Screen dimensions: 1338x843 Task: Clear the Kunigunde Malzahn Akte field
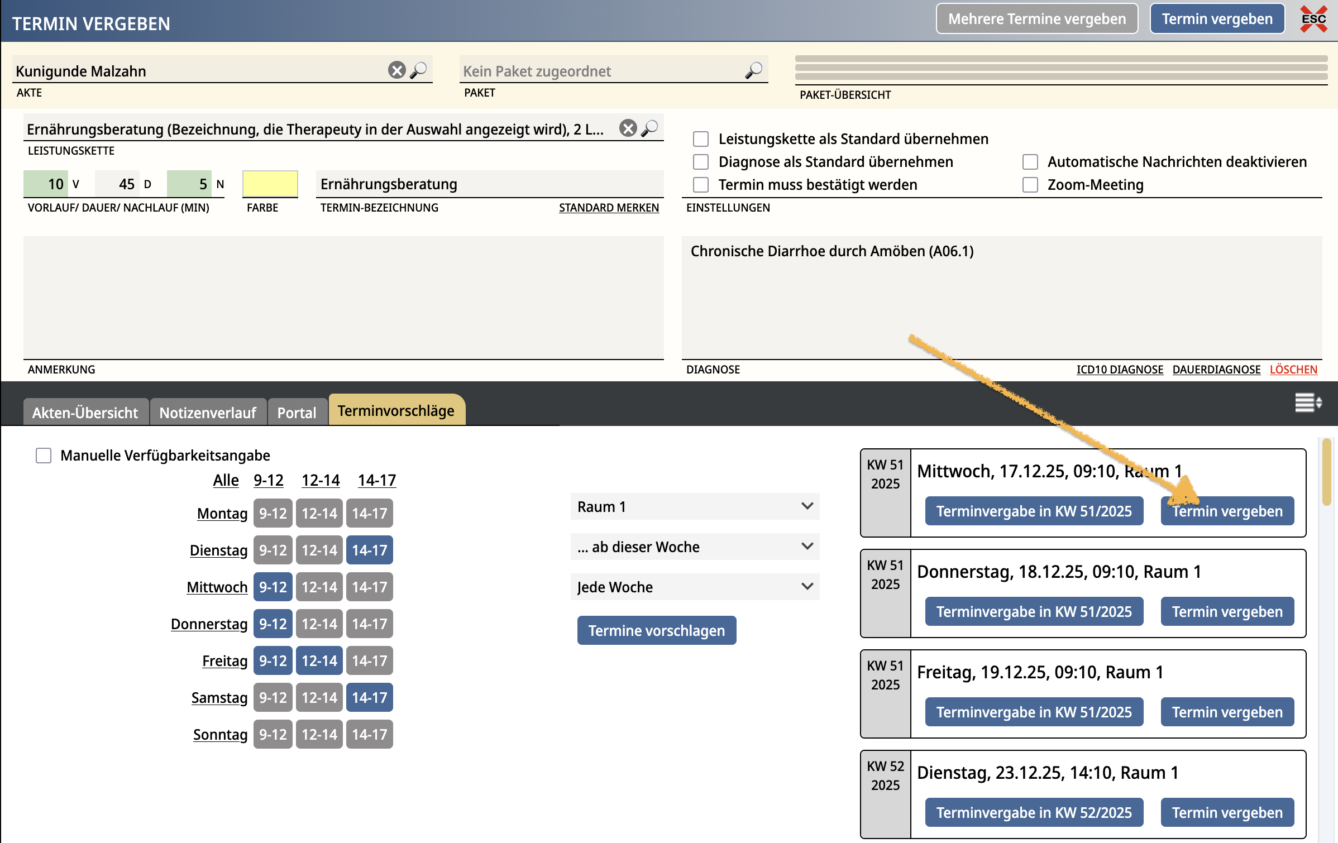[396, 70]
